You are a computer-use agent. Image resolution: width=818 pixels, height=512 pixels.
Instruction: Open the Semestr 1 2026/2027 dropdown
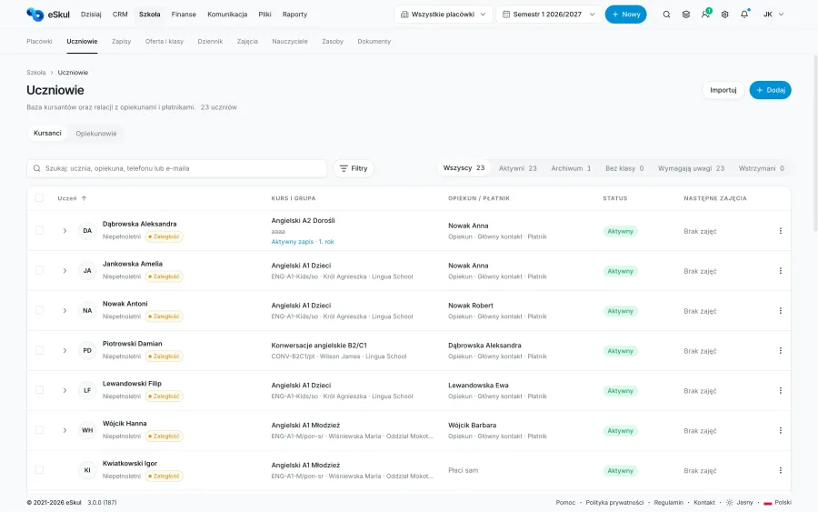pyautogui.click(x=548, y=15)
